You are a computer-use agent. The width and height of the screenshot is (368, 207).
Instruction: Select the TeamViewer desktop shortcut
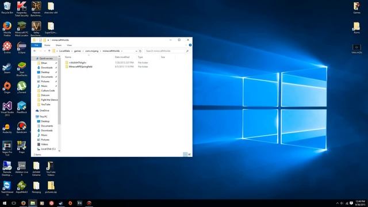(7, 188)
